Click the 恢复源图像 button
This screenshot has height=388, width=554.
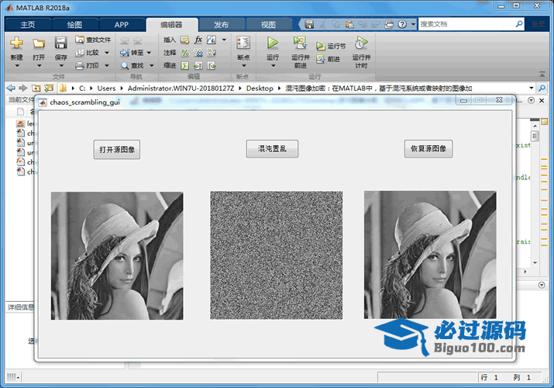tap(428, 148)
